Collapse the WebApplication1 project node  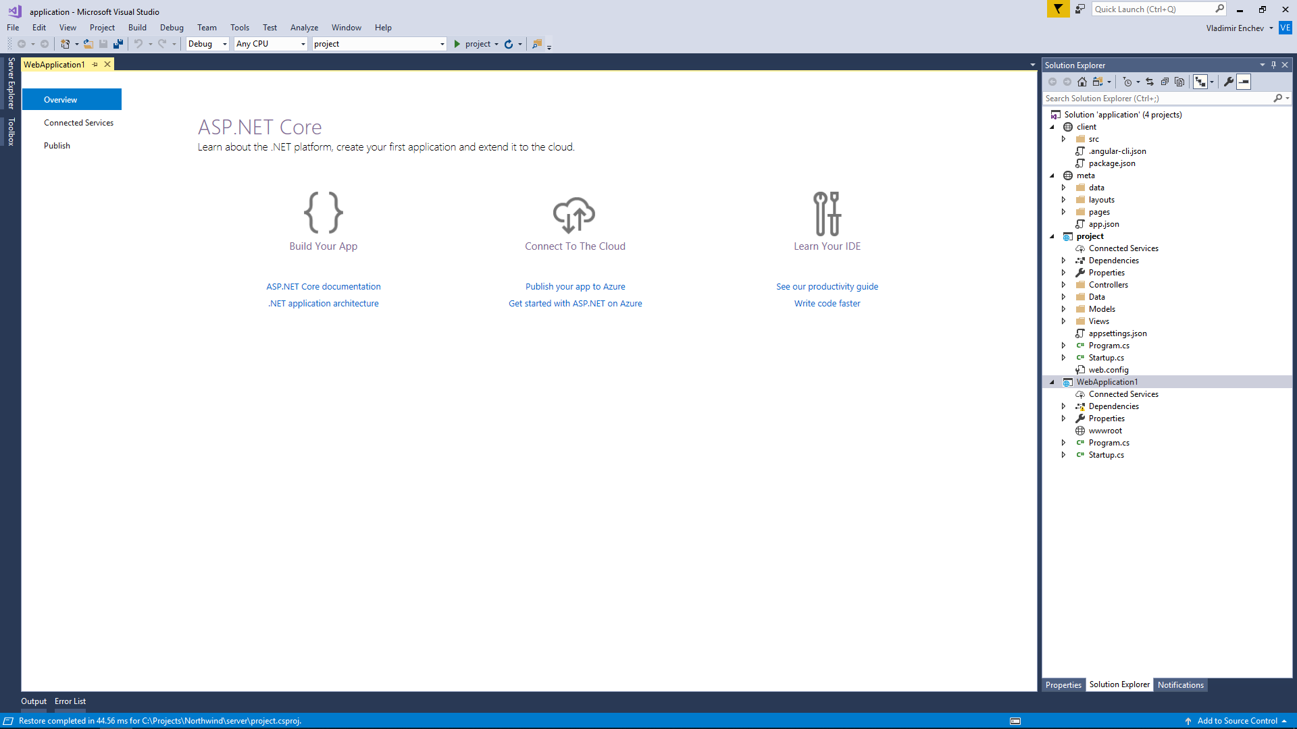pyautogui.click(x=1052, y=382)
